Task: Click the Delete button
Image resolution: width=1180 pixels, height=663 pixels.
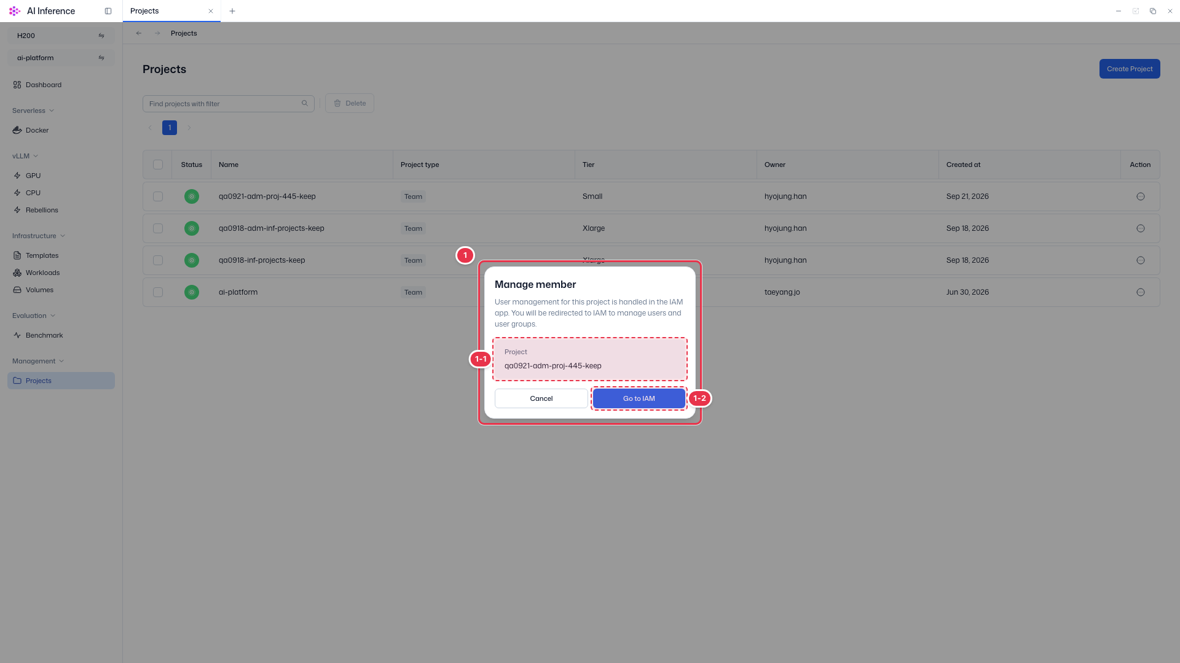Action: click(x=350, y=103)
